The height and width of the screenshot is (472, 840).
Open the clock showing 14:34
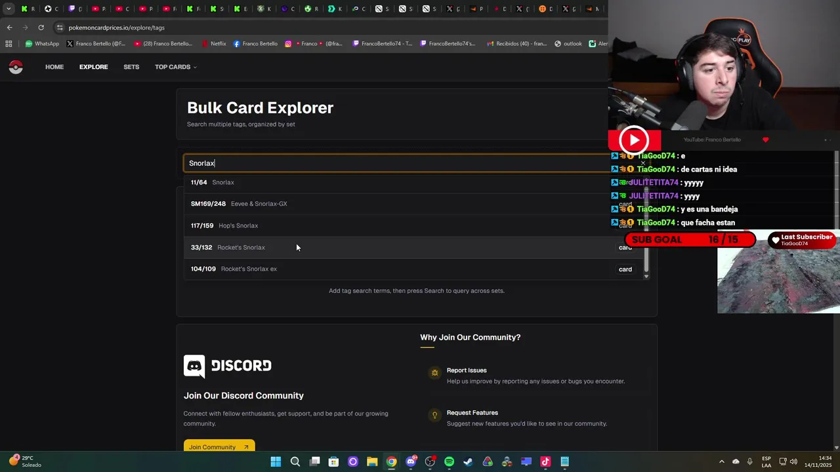(x=818, y=462)
